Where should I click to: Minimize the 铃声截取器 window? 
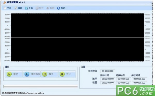tap(146, 4)
